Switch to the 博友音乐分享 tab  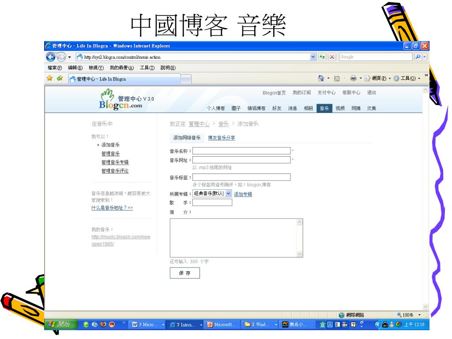coord(222,138)
